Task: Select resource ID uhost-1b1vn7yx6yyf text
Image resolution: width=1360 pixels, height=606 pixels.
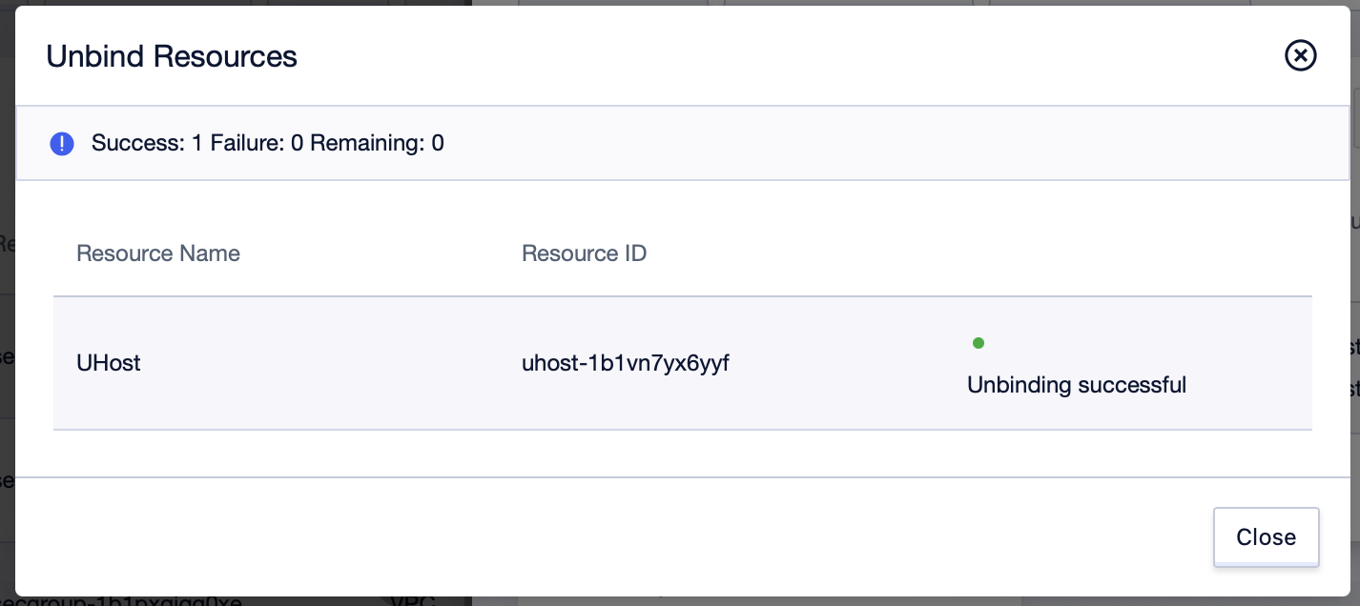Action: coord(626,363)
